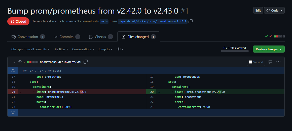Click the Edit title button
The image size is (292, 131).
(x=258, y=10)
